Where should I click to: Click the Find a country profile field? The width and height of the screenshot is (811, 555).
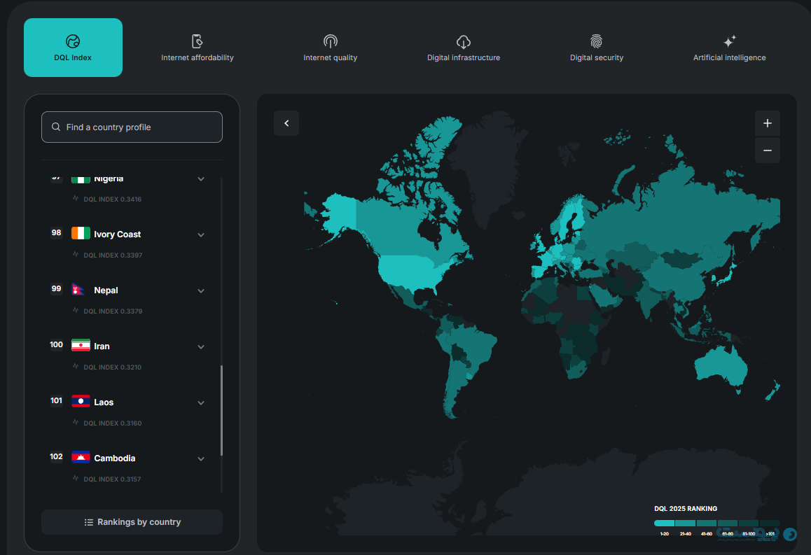pyautogui.click(x=132, y=127)
